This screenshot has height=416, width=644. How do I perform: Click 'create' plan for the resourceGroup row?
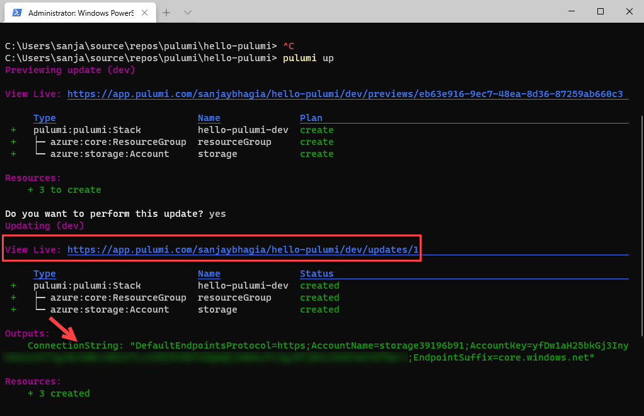tap(317, 142)
